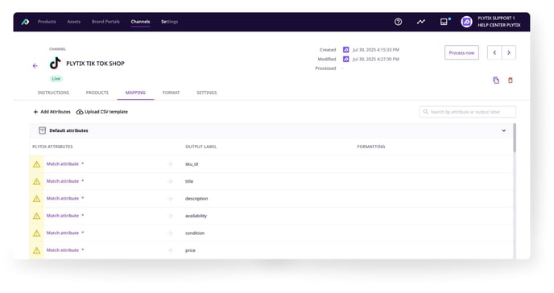Open Brand Portals in top navigation
554x293 pixels.
[105, 22]
